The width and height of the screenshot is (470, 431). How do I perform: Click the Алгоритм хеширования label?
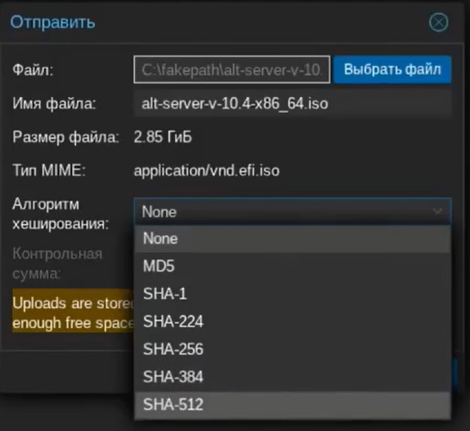coord(59,213)
